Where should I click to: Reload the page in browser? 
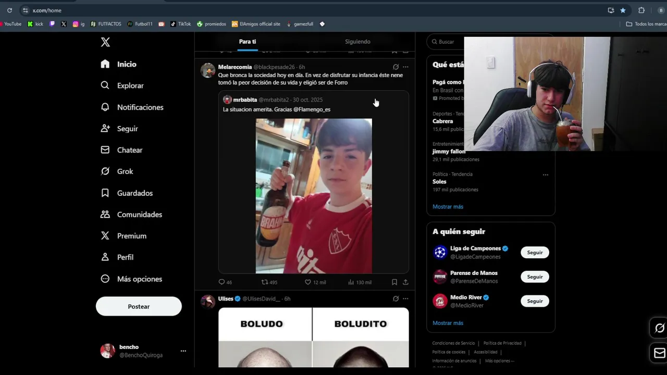(9, 10)
